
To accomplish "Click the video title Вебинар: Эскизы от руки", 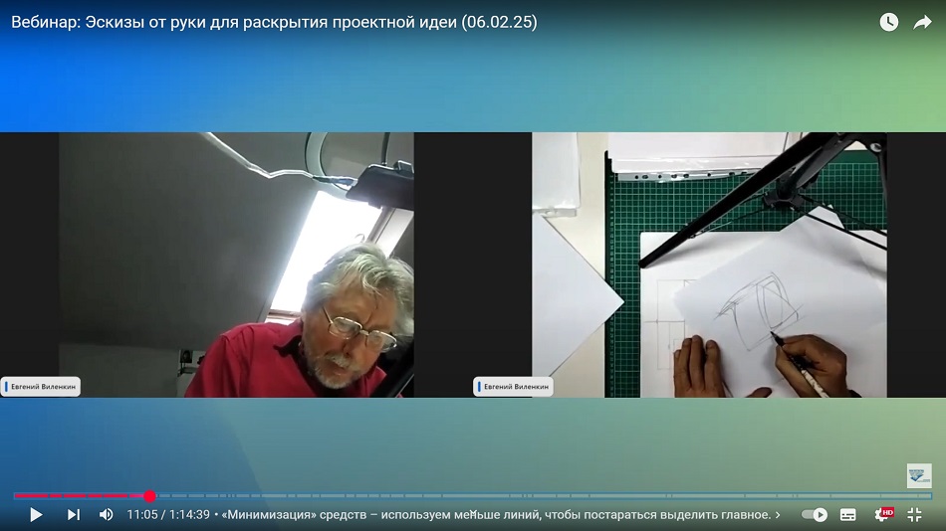I will [274, 22].
